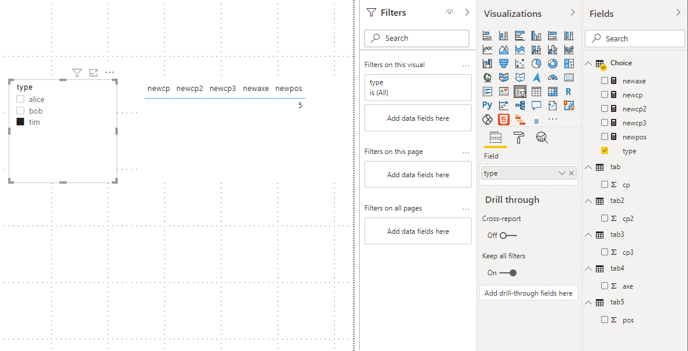Select the Card visual with 123
The image size is (688, 351).
[569, 78]
